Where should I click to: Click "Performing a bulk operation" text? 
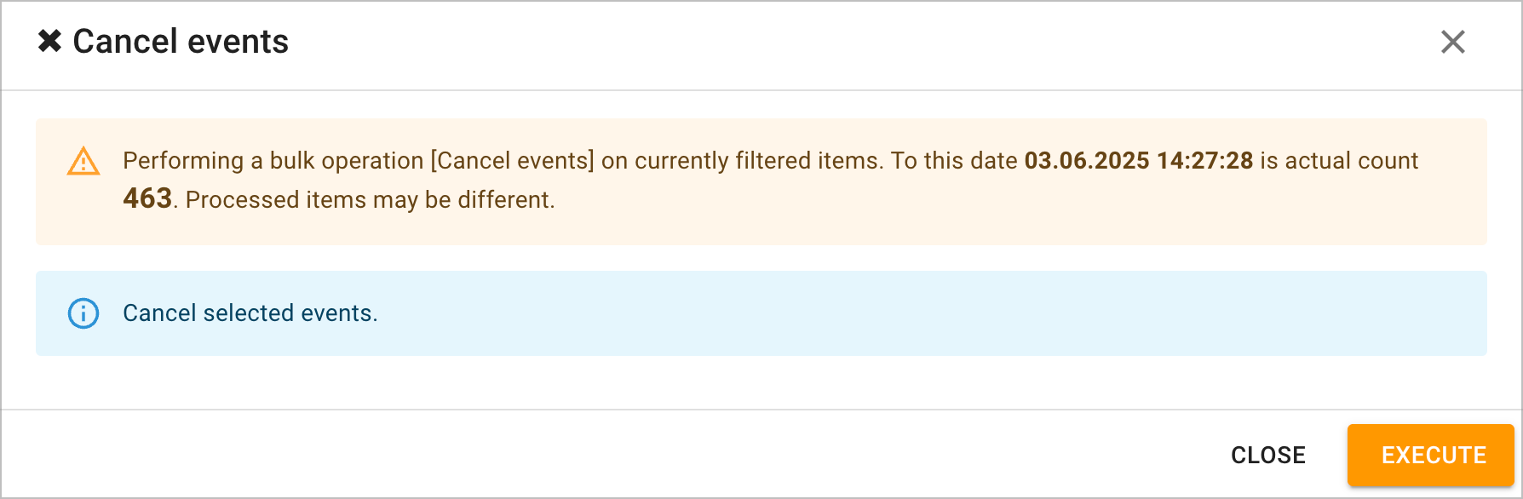pyautogui.click(x=273, y=160)
